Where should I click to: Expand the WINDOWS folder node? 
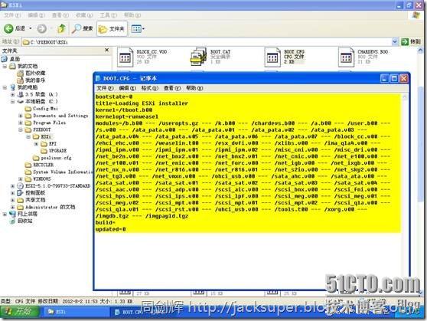21,179
